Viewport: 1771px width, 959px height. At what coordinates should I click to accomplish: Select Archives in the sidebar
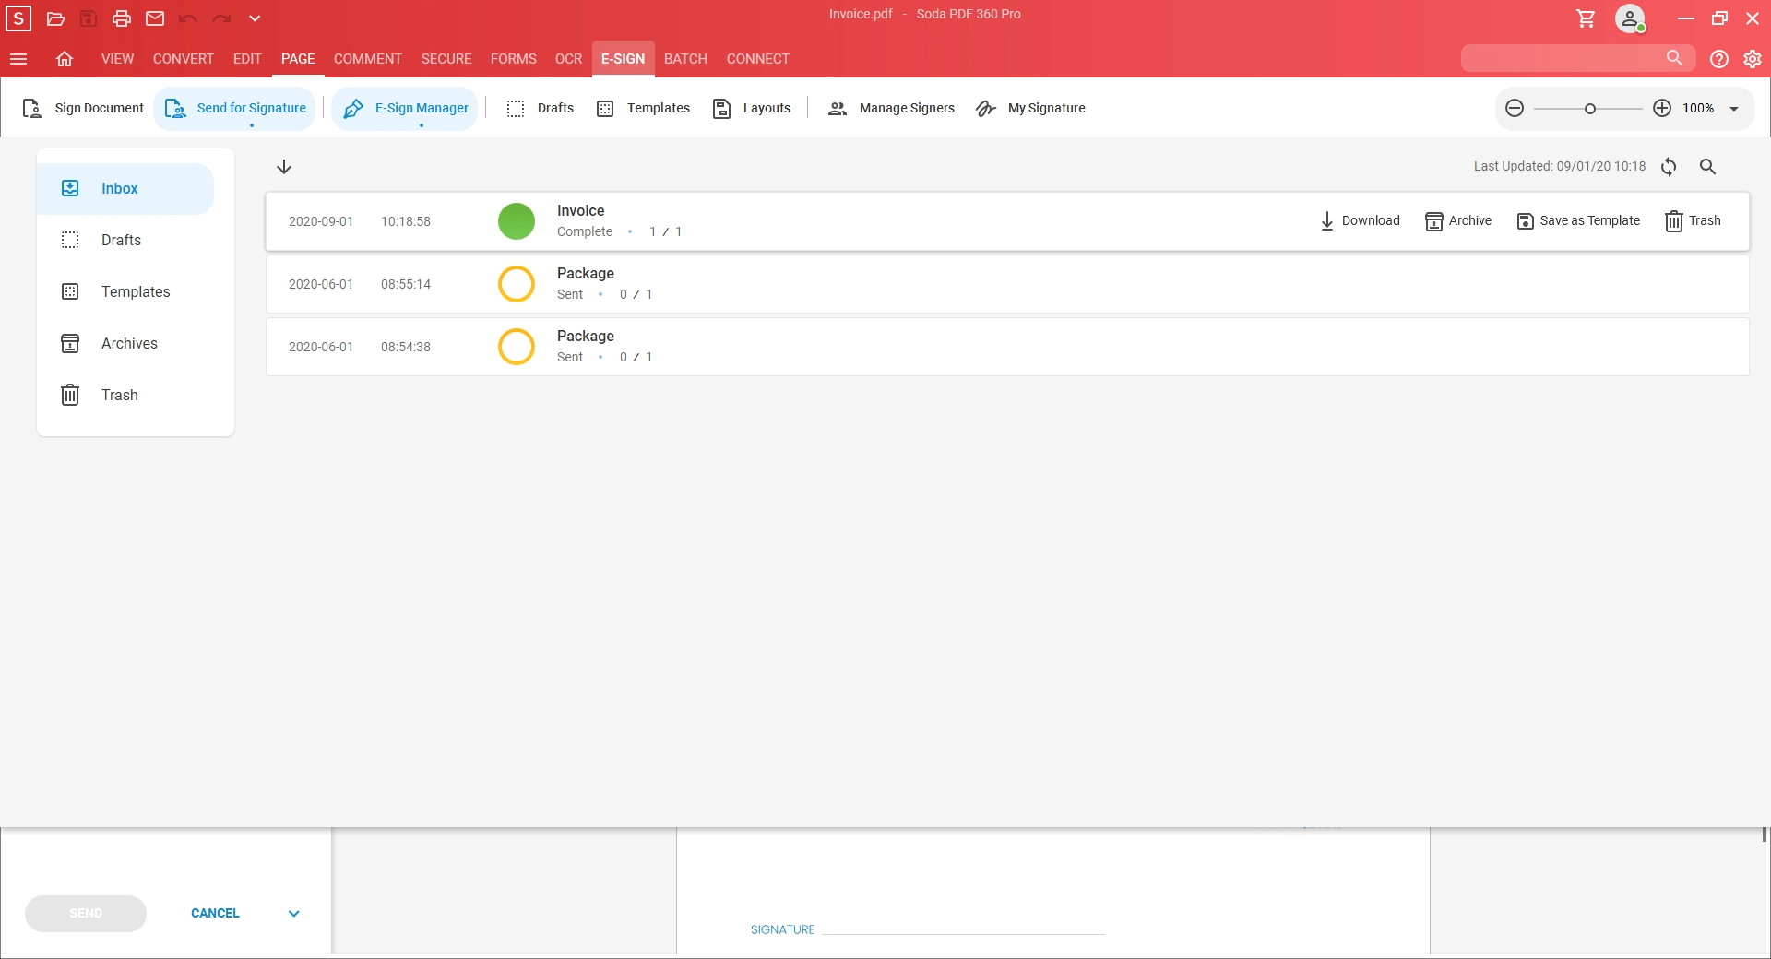(125, 344)
